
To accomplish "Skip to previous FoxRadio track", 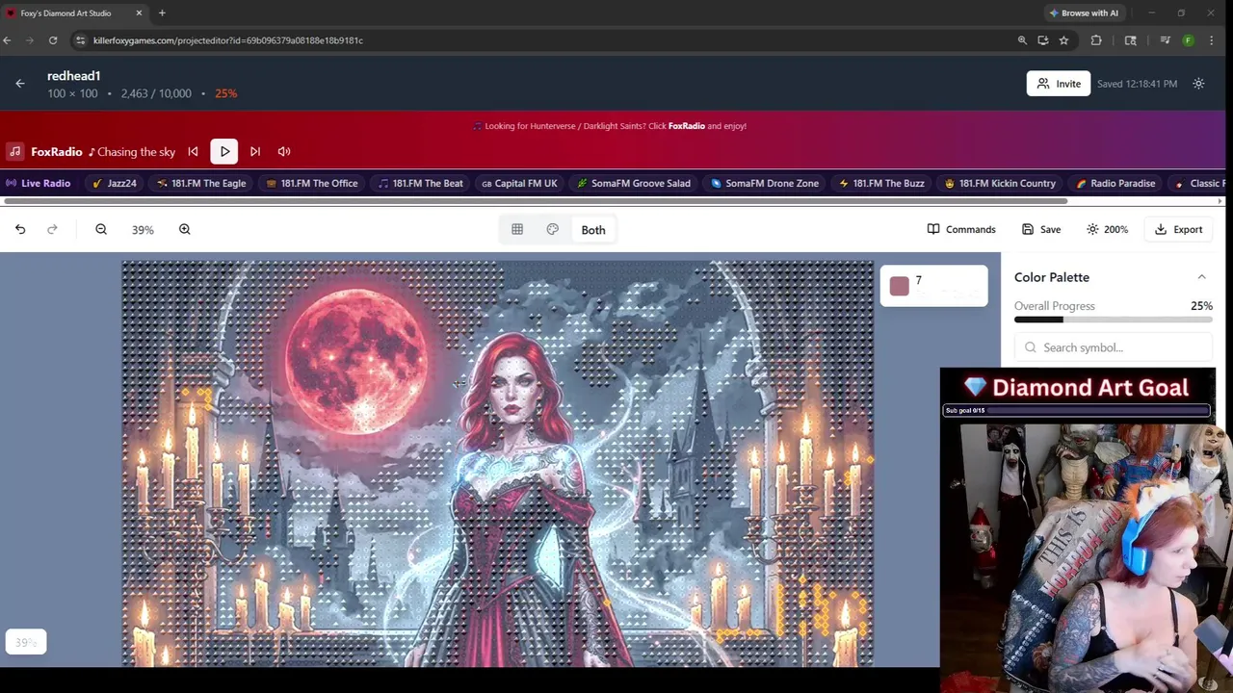I will coord(193,151).
